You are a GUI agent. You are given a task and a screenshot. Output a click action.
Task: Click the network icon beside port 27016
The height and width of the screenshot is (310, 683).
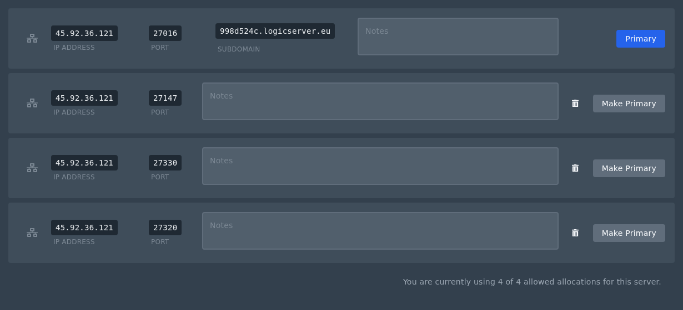click(x=32, y=38)
